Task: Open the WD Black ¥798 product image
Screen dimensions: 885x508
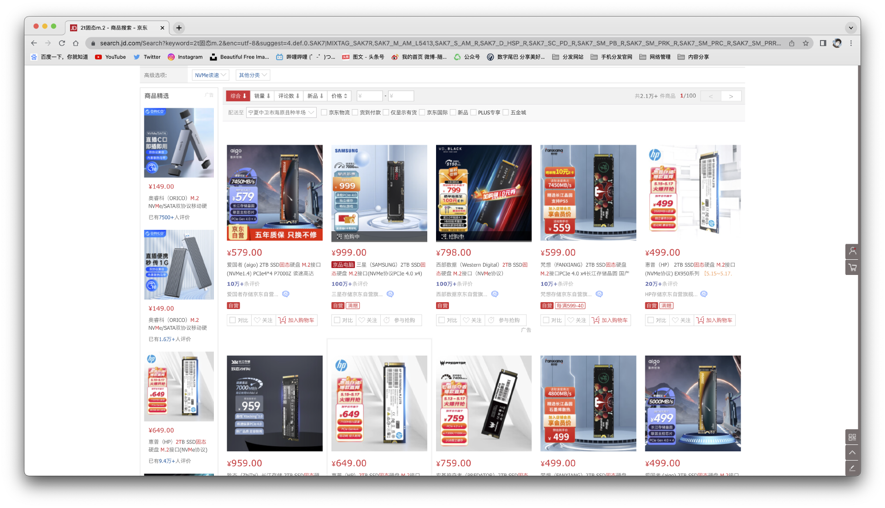Action: coord(484,193)
